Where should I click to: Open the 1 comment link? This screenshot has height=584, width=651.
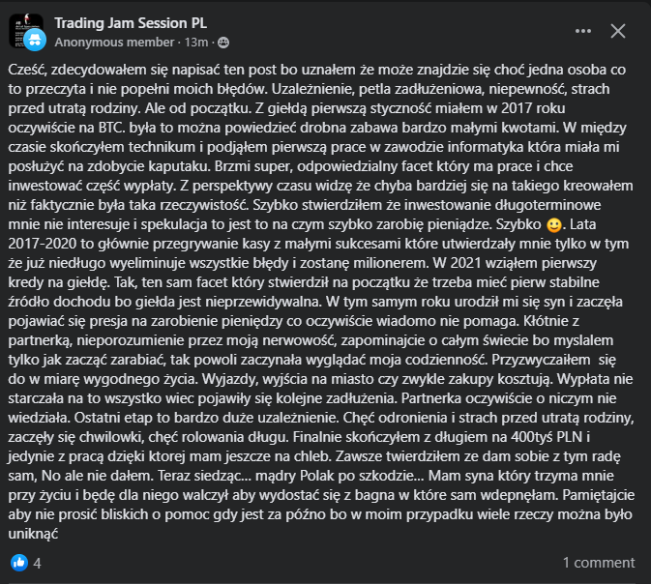tap(599, 562)
